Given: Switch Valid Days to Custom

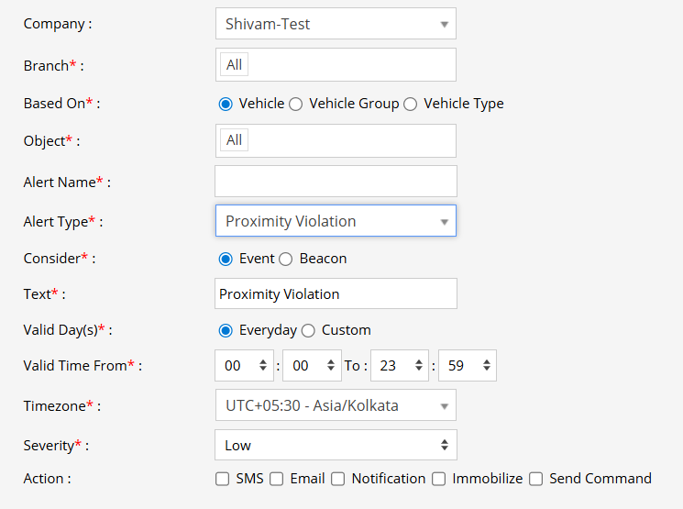Looking at the screenshot, I should pos(308,330).
